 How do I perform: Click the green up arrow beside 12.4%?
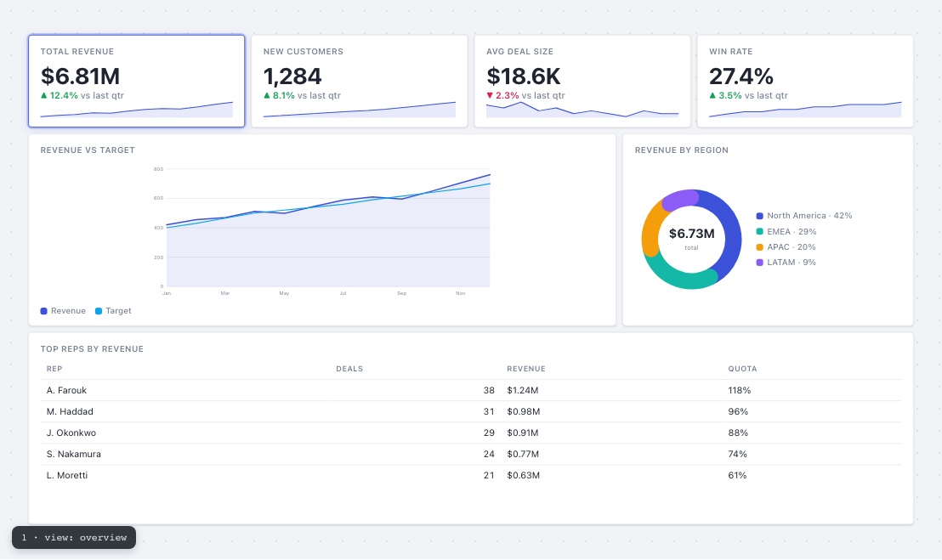click(x=44, y=95)
